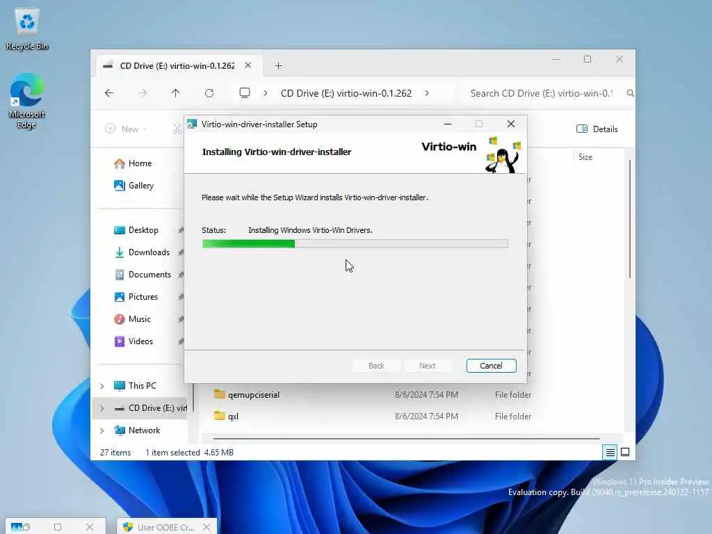Refresh the File Explorer view

(209, 93)
